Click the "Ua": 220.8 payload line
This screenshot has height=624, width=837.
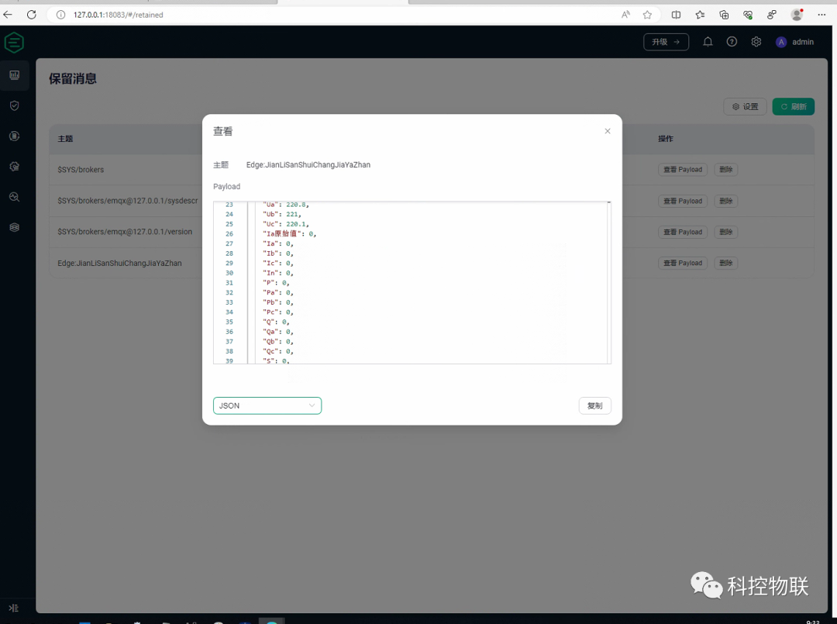[x=285, y=205]
